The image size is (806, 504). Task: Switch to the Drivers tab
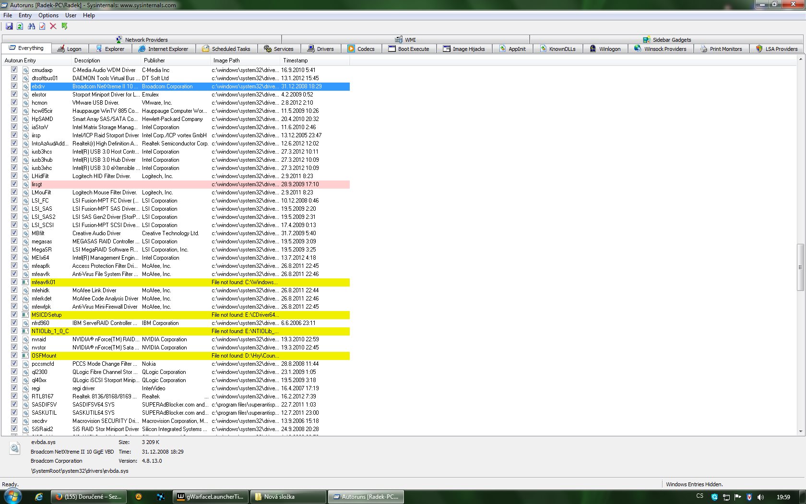(320, 48)
